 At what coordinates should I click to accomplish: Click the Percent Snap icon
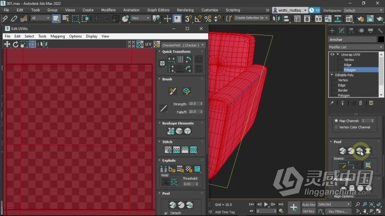[x=208, y=19]
